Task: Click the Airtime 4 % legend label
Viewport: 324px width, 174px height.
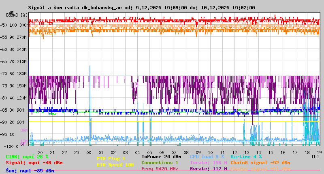Action: (x=246, y=157)
